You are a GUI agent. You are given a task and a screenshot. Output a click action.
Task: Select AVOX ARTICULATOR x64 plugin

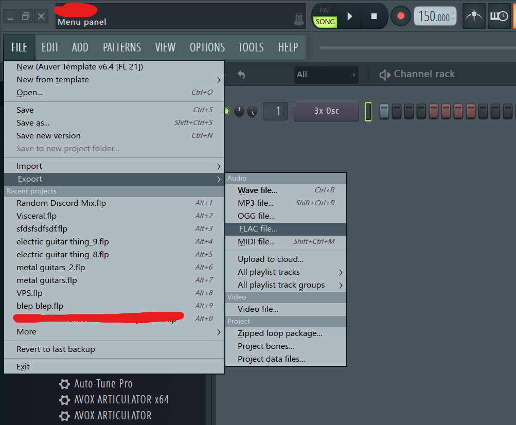121,400
